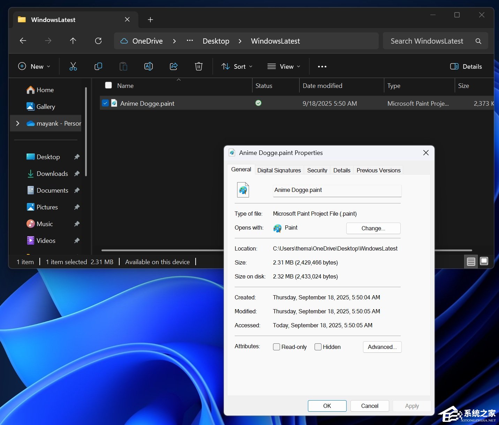
Task: Switch to the Security tab
Action: point(317,170)
